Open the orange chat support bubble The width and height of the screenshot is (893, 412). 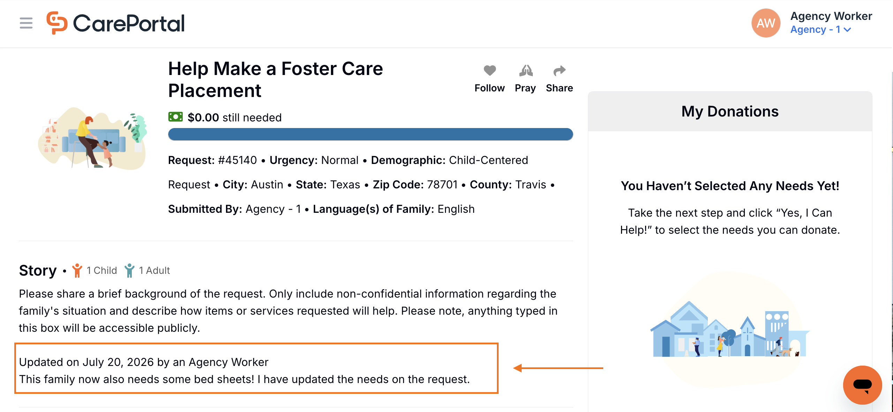tap(862, 385)
